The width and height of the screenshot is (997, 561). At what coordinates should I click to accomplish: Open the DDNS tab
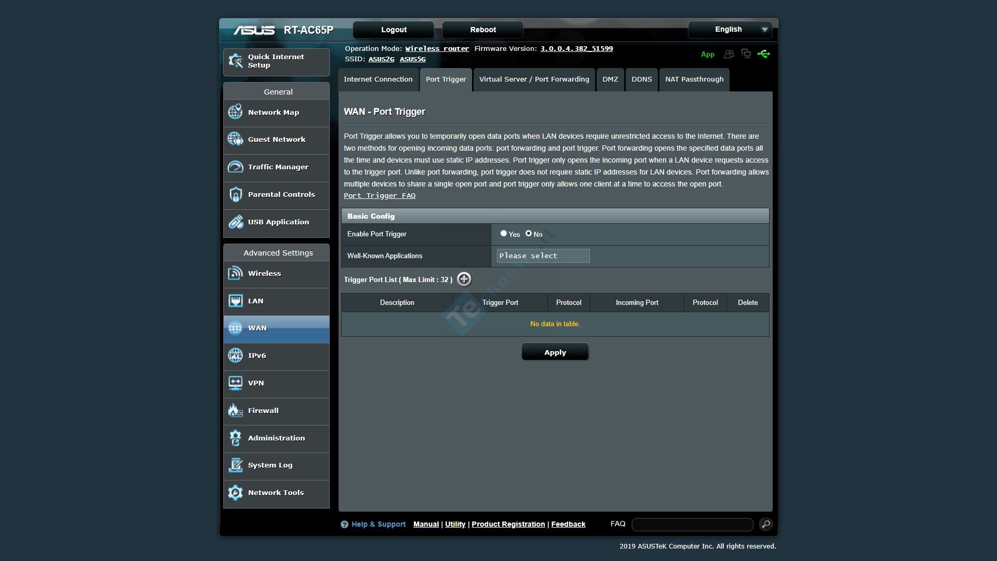pyautogui.click(x=642, y=79)
